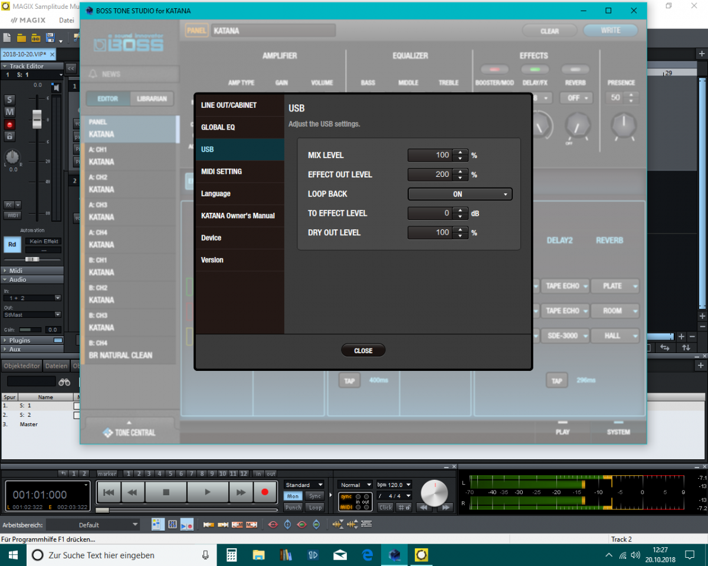Click the Tone Central logo button

(x=129, y=432)
